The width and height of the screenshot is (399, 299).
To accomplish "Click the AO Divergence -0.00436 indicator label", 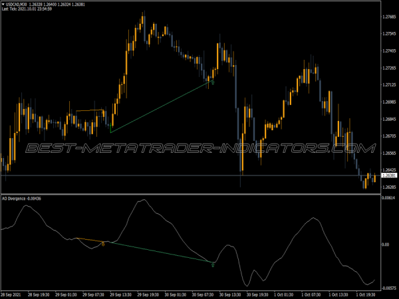I will [x=21, y=199].
